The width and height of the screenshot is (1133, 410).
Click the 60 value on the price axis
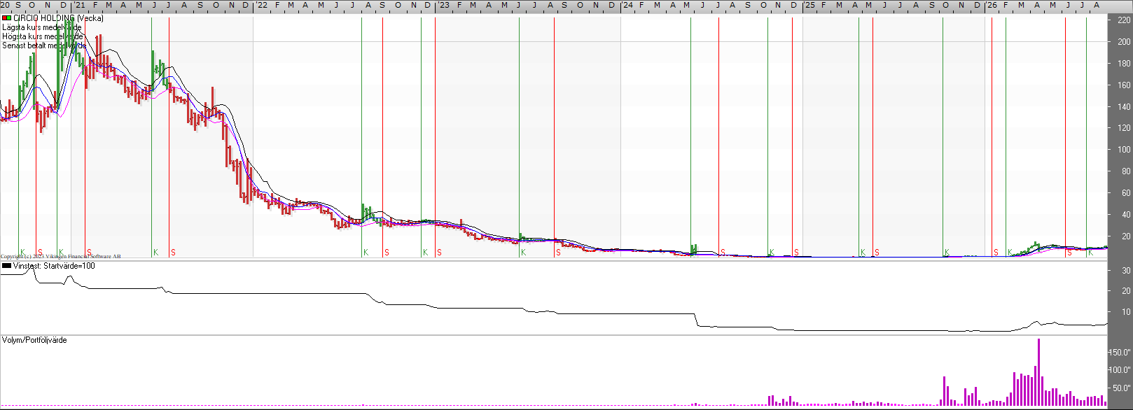pos(1126,193)
